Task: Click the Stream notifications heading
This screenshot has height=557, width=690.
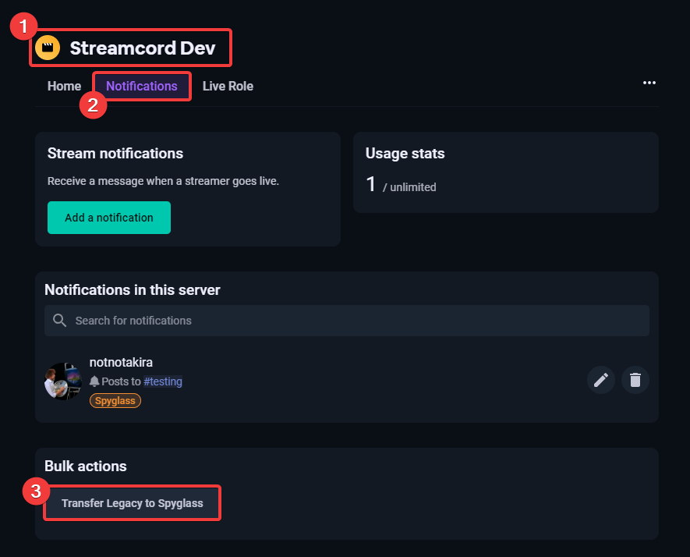Action: pos(115,153)
